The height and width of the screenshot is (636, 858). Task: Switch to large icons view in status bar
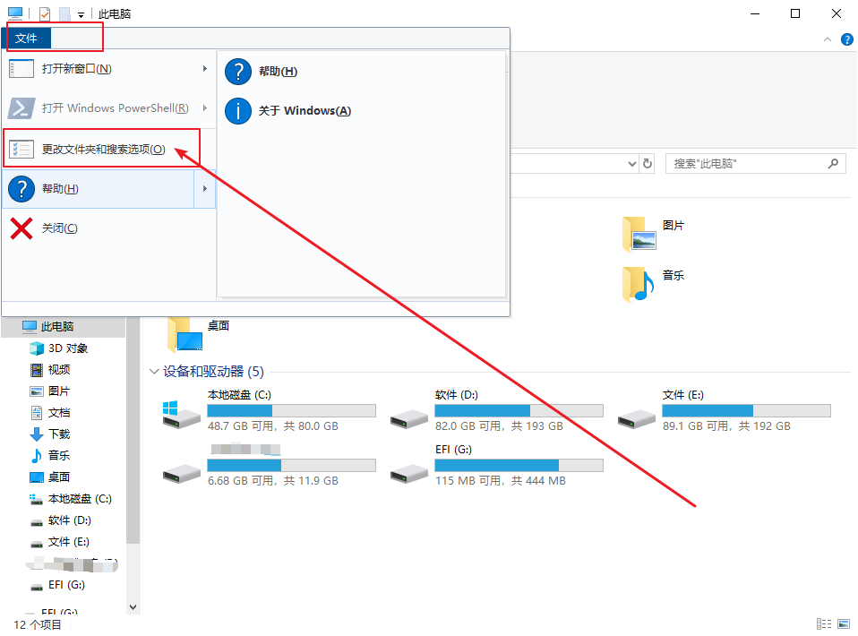[x=843, y=624]
